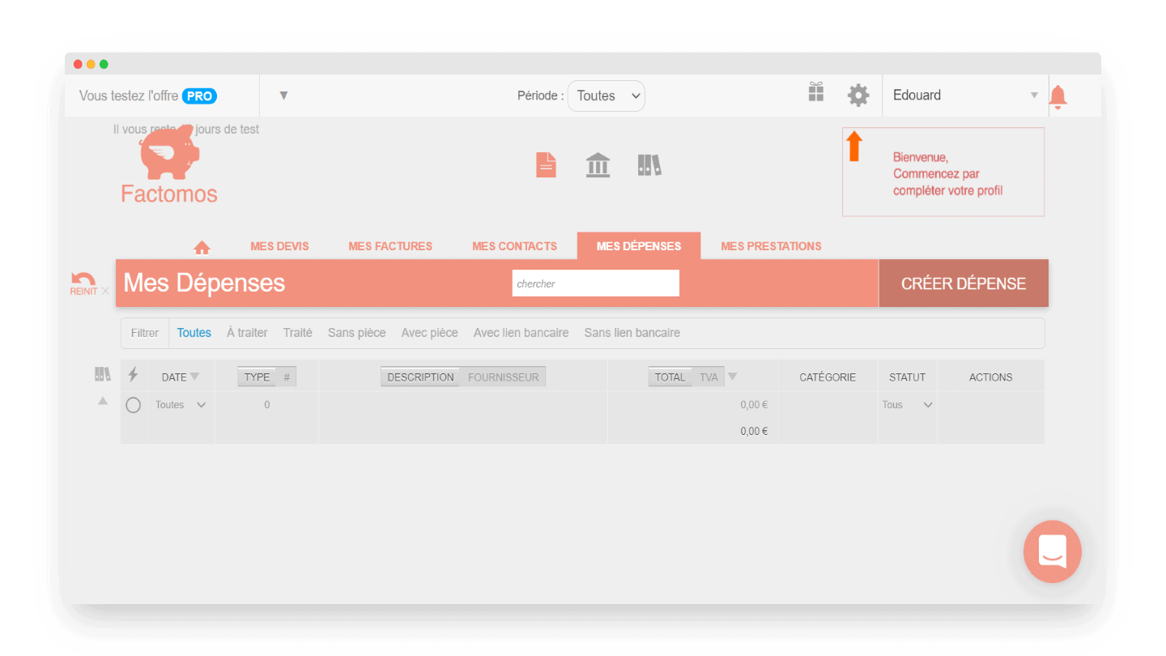The image size is (1166, 656).
Task: Toggle the circle selector in filter row
Action: pos(134,405)
